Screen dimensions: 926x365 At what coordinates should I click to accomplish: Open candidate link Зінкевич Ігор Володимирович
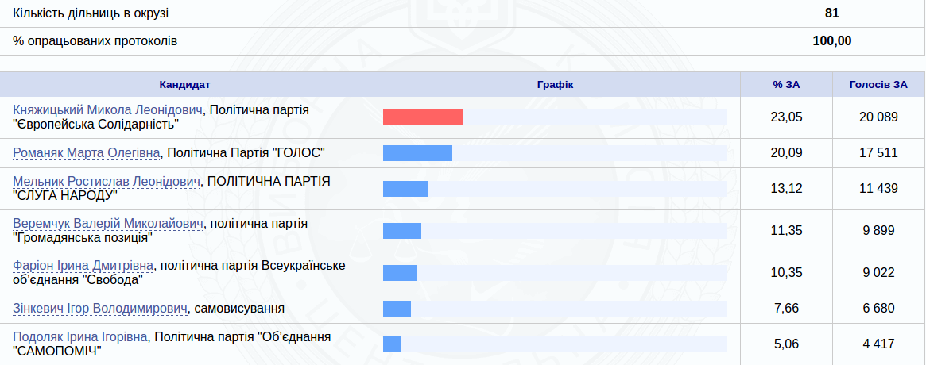coord(100,309)
